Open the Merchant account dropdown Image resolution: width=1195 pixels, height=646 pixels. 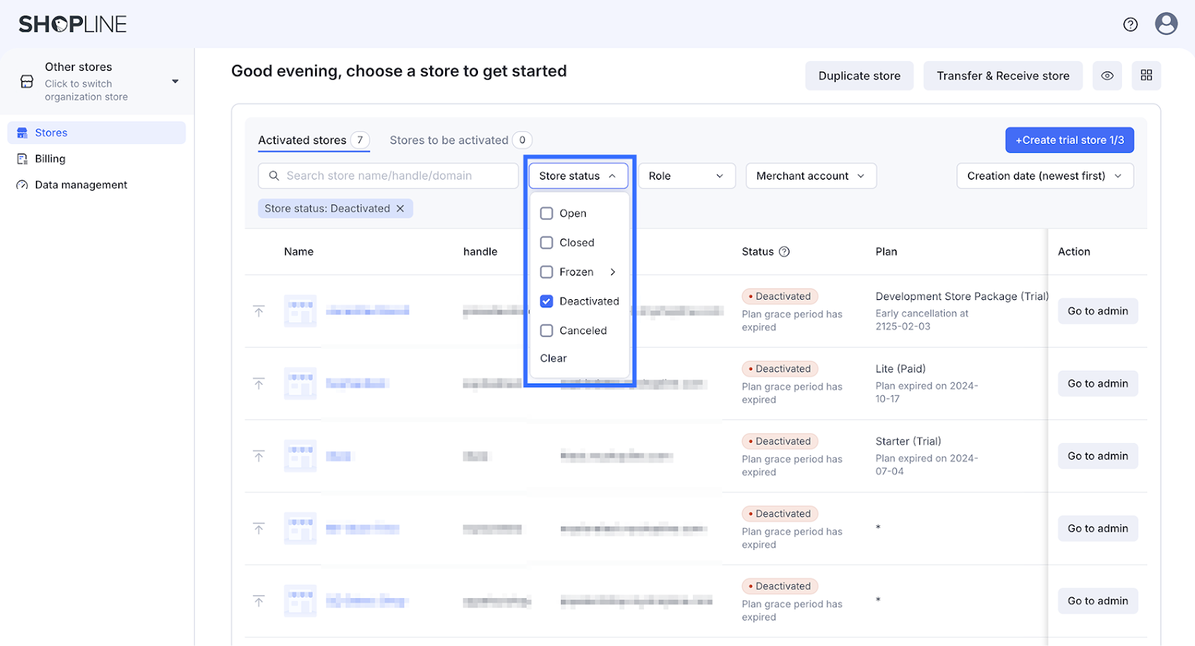[810, 176]
